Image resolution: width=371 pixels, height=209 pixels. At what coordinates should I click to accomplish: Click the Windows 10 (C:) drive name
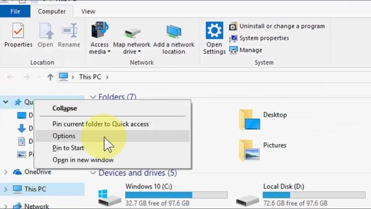click(149, 186)
